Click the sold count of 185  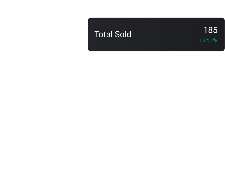click(210, 30)
